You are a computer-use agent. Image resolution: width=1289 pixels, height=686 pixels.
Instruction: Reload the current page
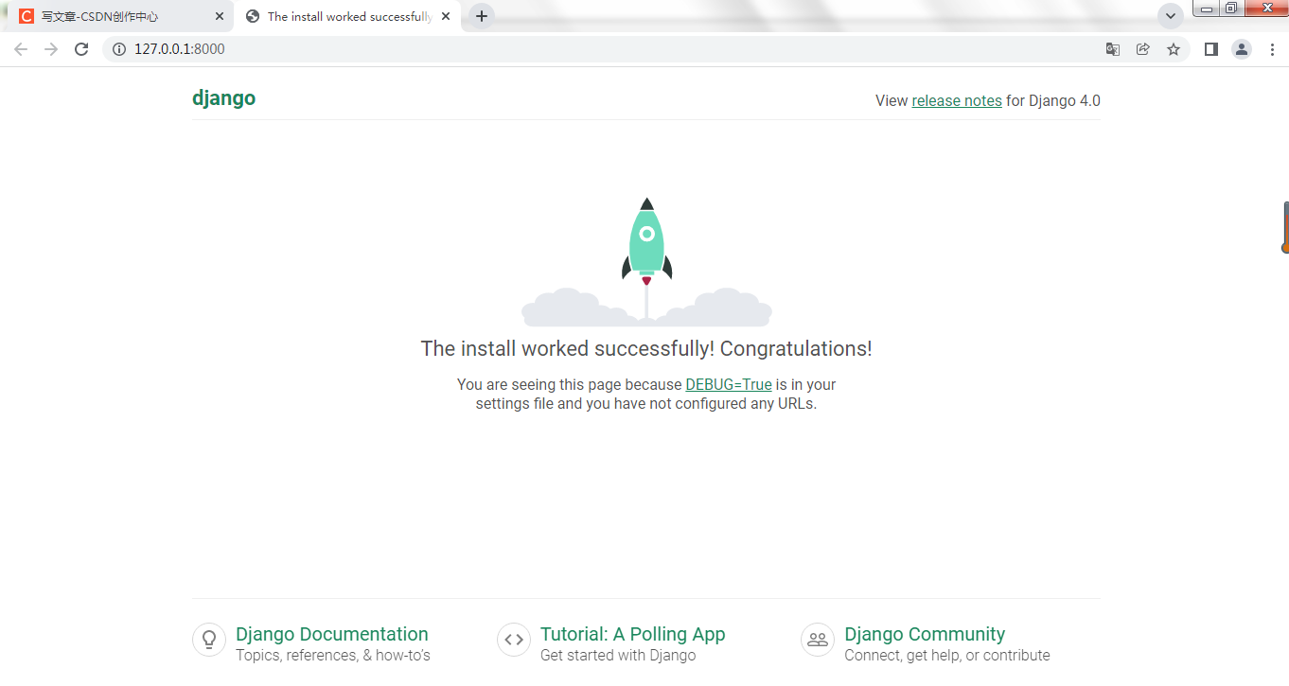(81, 49)
